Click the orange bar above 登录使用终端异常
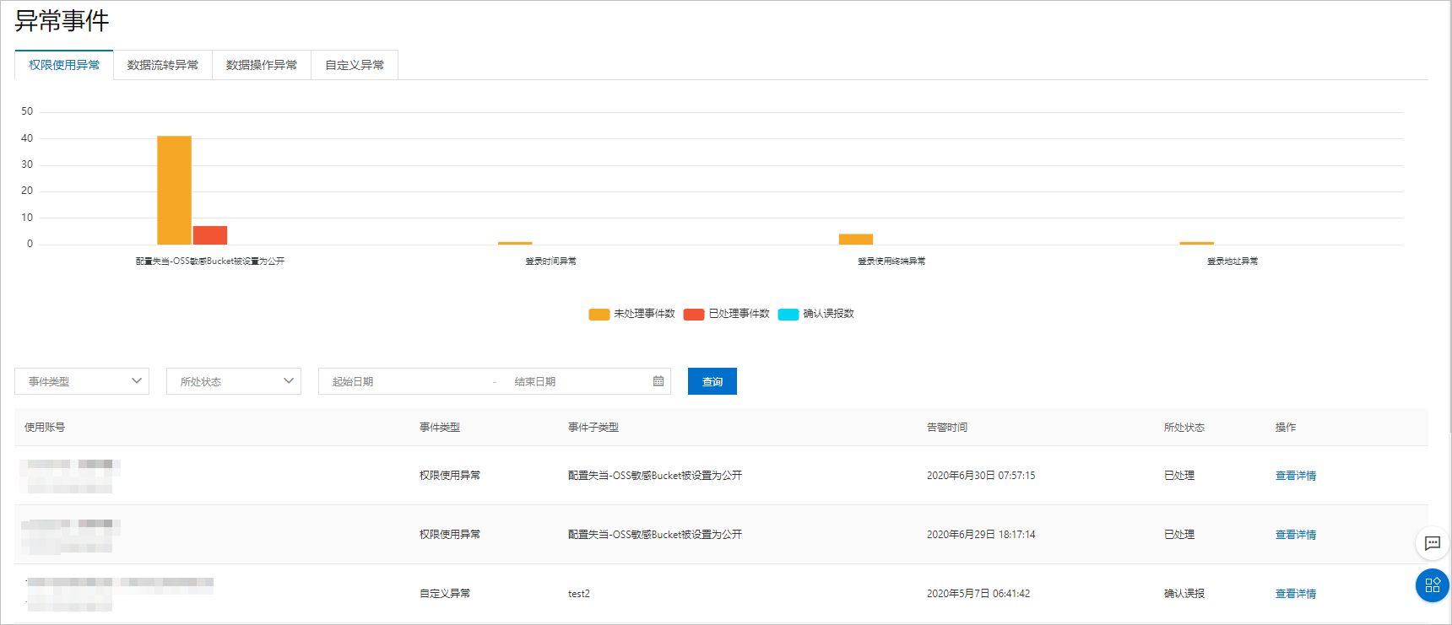 [856, 240]
